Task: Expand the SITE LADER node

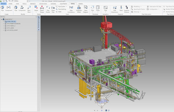Action: pos(3,28)
